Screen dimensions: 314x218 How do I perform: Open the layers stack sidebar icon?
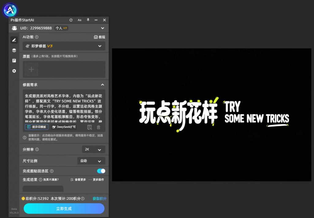(14, 50)
